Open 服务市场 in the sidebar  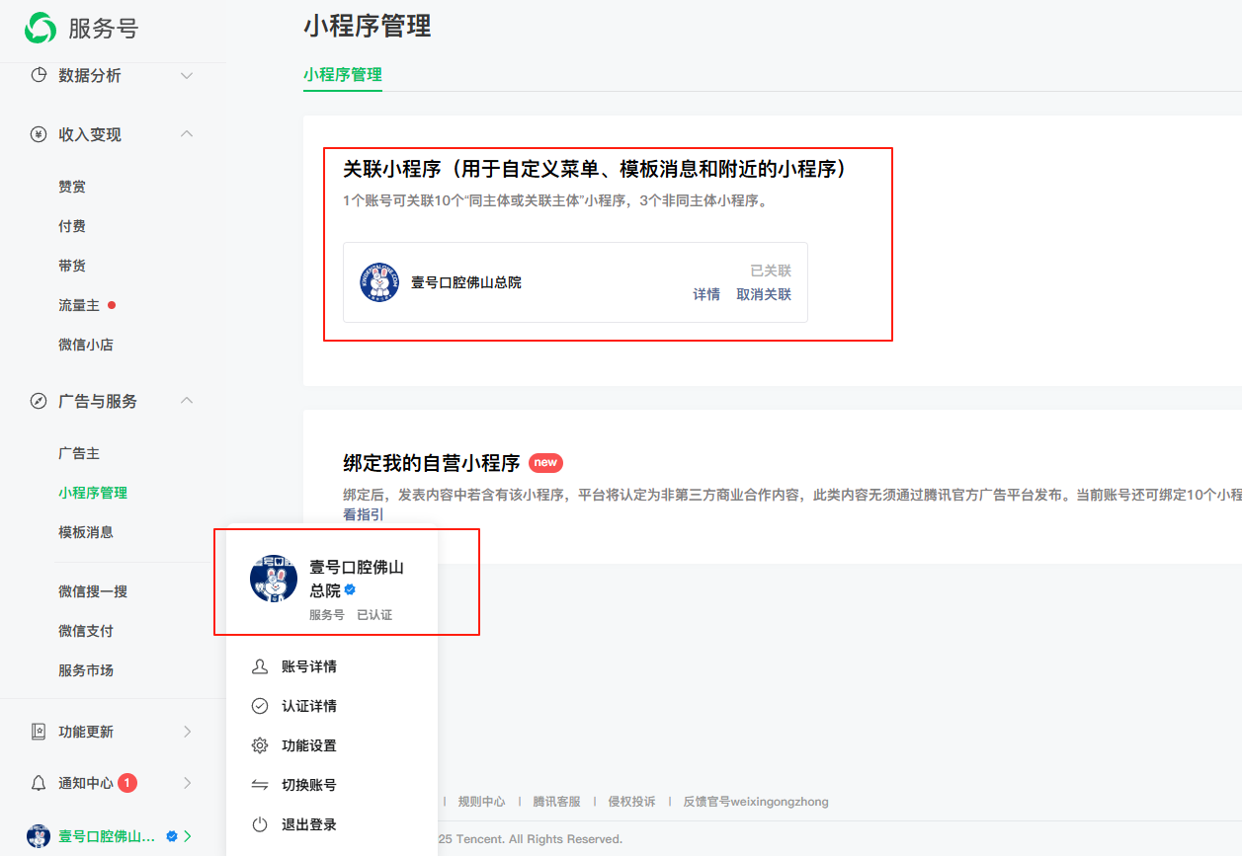86,670
